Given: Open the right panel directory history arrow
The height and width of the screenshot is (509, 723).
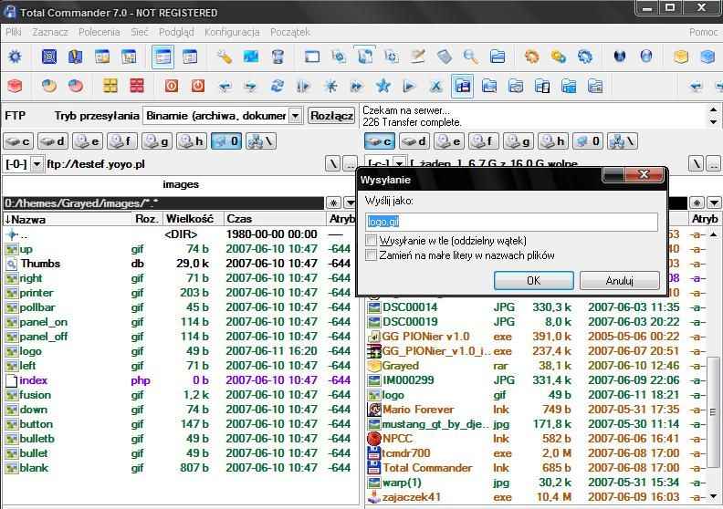Looking at the screenshot, I should pyautogui.click(x=714, y=203).
